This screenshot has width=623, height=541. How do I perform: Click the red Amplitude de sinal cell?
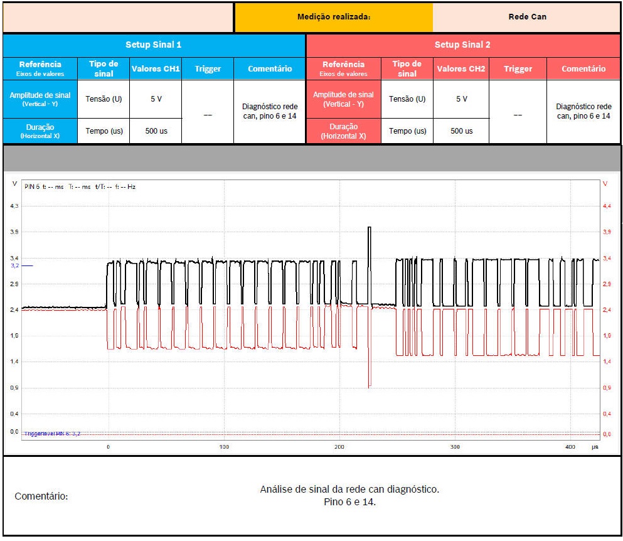point(343,99)
